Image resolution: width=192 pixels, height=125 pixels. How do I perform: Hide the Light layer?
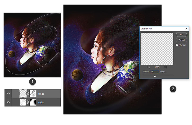pyautogui.click(x=8, y=102)
